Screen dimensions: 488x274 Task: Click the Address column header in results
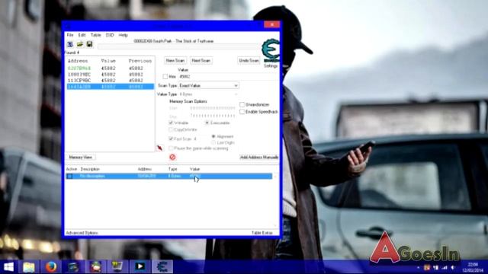pos(78,61)
